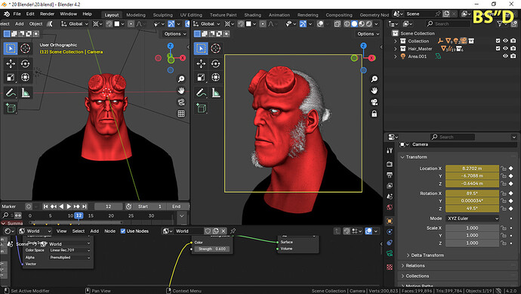
Task: Select the Select Box tool in right viewport
Action: point(201,48)
